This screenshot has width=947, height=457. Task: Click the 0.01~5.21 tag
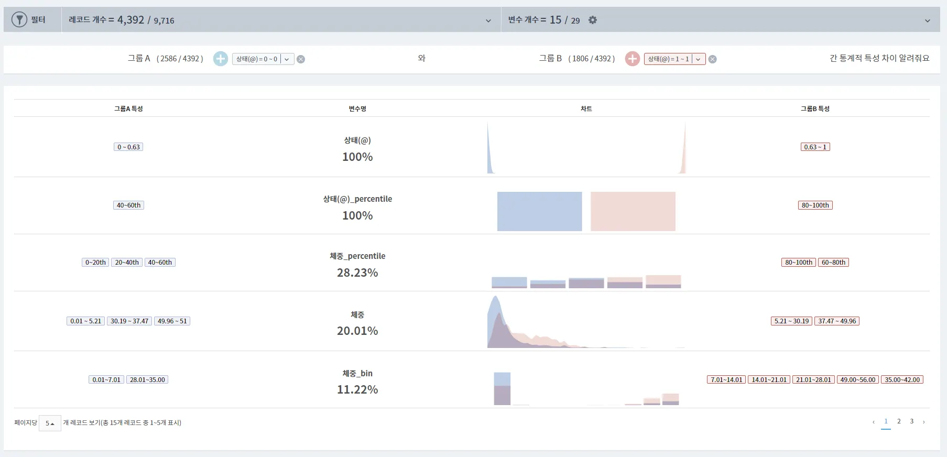click(x=86, y=321)
